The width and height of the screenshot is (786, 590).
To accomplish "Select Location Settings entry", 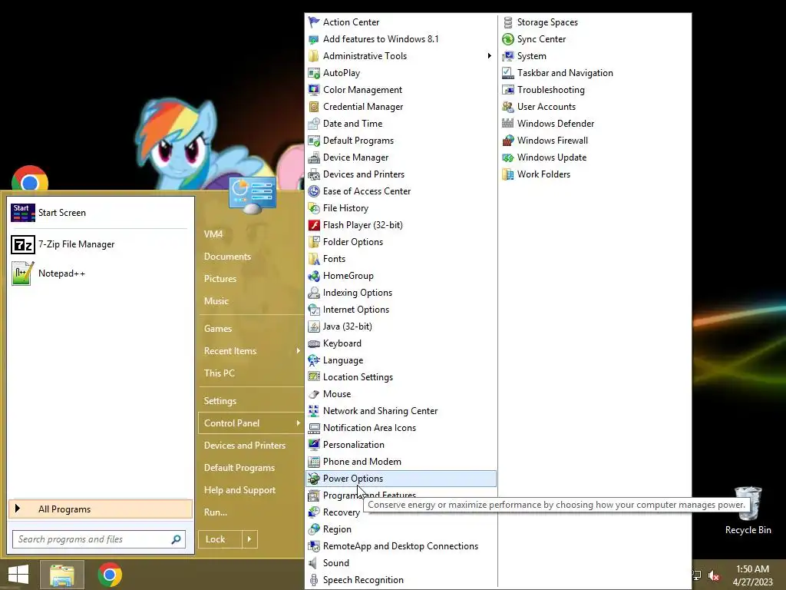I will click(401, 377).
